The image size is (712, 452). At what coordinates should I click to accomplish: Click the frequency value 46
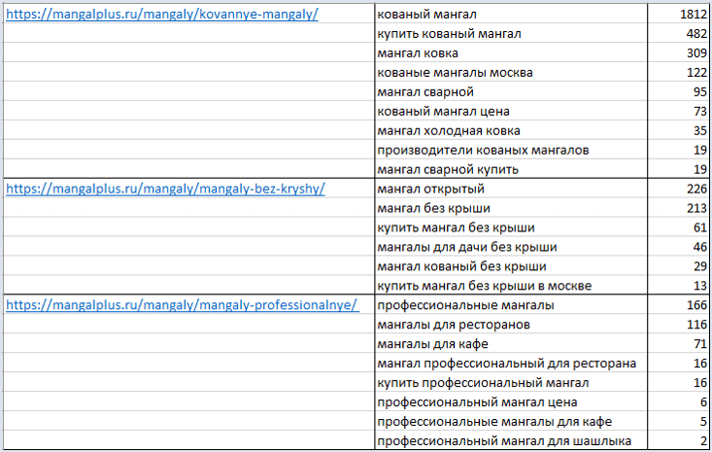pos(700,247)
